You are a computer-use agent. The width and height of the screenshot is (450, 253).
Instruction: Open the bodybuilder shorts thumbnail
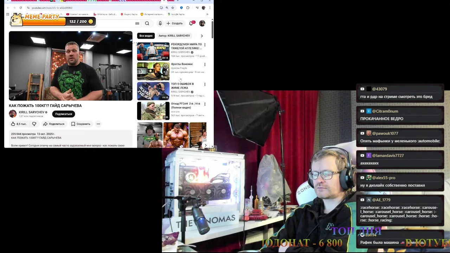click(x=176, y=135)
